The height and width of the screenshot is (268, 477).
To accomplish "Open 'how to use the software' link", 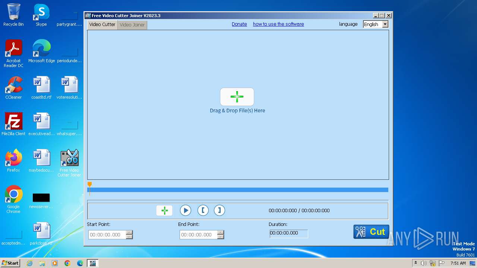I will coord(278,24).
